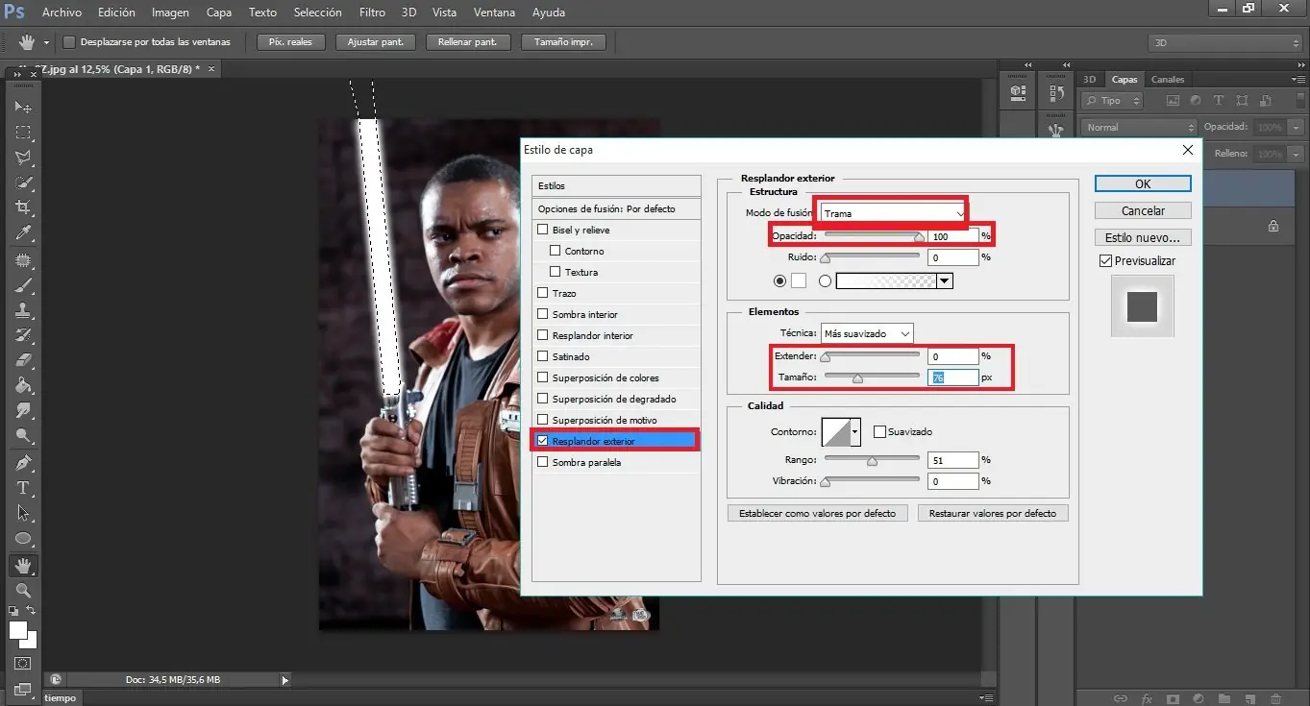This screenshot has height=706, width=1310.
Task: Select the Crop tool in toolbar
Action: coord(23,207)
